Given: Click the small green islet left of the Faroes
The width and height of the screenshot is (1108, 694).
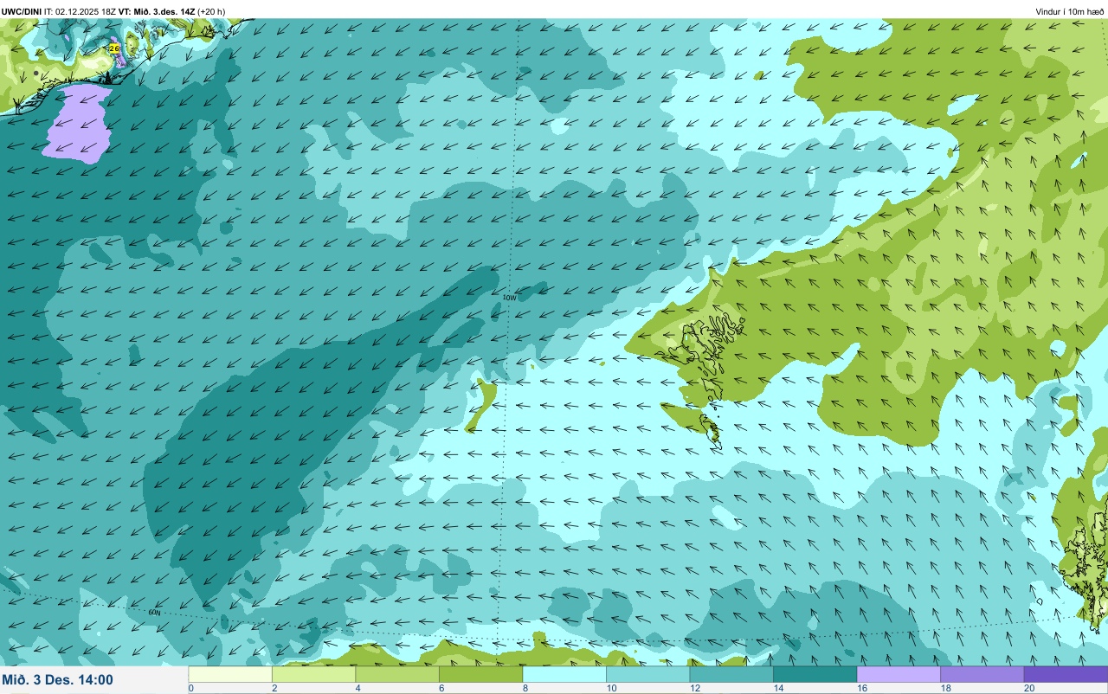Looking at the screenshot, I should 480,405.
